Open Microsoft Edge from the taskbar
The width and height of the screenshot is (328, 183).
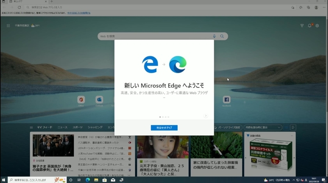[x=88, y=180]
